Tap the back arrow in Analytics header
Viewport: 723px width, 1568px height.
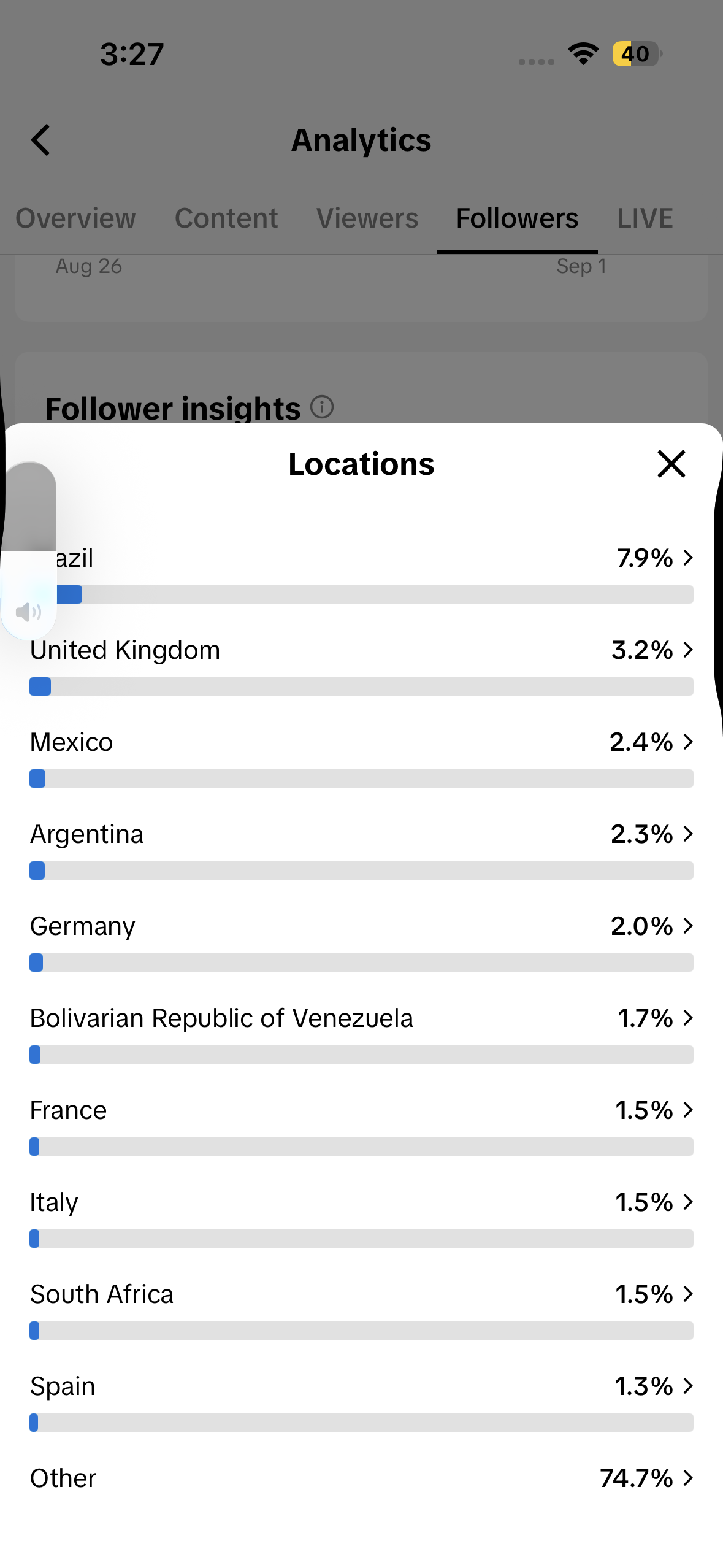(40, 140)
